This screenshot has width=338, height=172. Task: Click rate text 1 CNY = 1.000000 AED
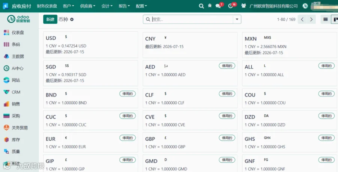click(x=165, y=75)
